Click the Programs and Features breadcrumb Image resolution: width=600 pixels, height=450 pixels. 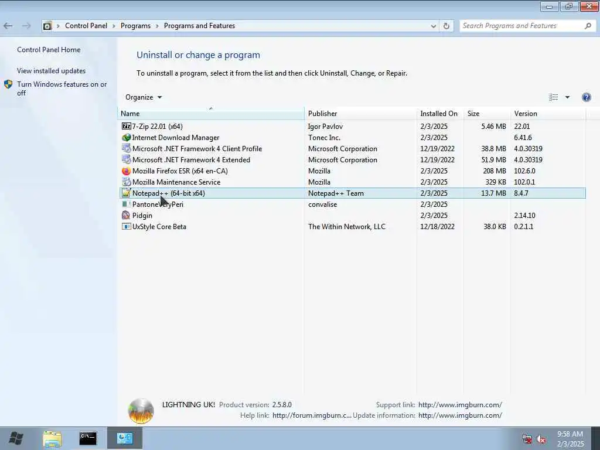coord(199,26)
